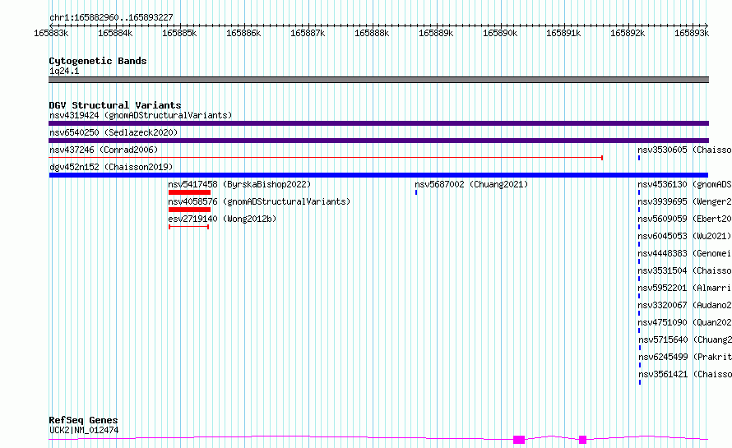This screenshot has height=448, width=732.
Task: Click the blue dgv452n152 variant bar
Action: pyautogui.click(x=378, y=175)
